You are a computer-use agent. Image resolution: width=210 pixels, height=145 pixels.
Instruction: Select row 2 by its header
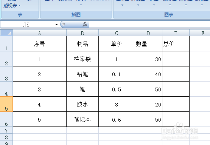pos(6,59)
